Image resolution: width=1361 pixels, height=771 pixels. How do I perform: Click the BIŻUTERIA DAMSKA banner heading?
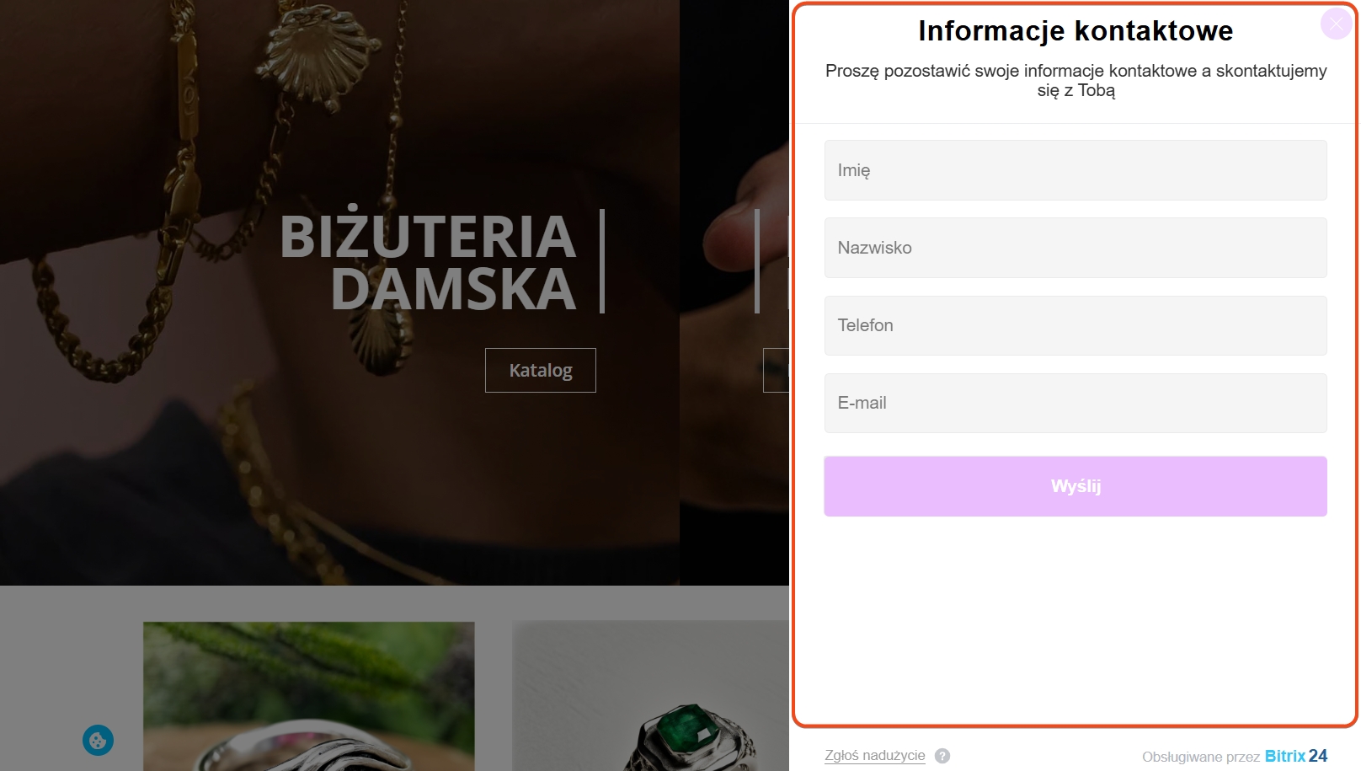tap(428, 262)
